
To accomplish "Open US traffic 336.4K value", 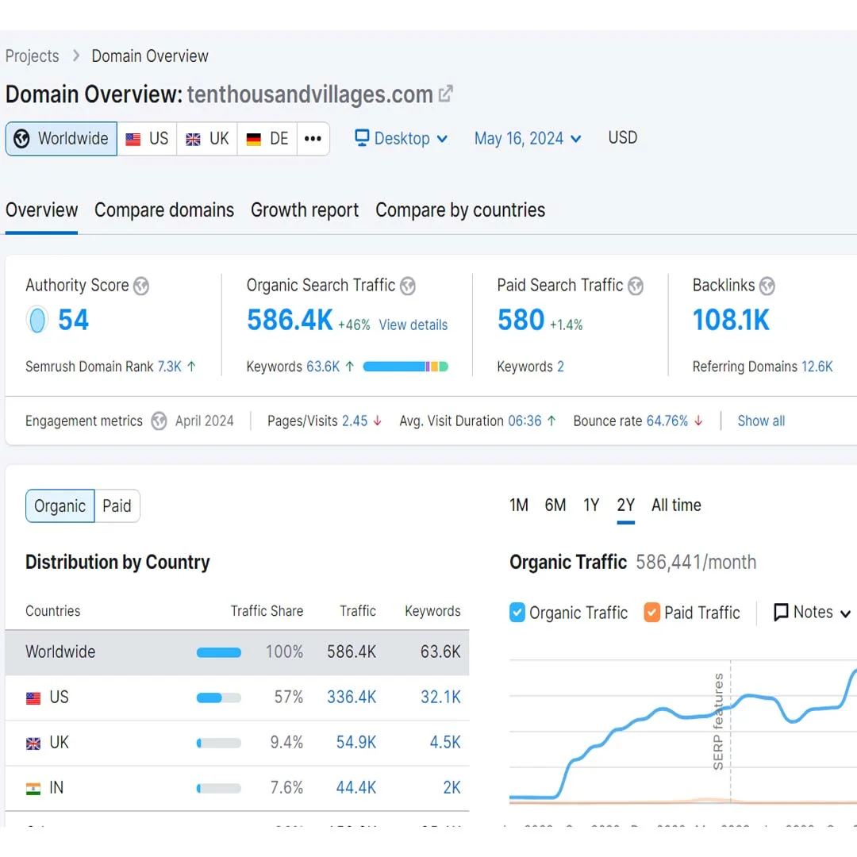I will [352, 698].
